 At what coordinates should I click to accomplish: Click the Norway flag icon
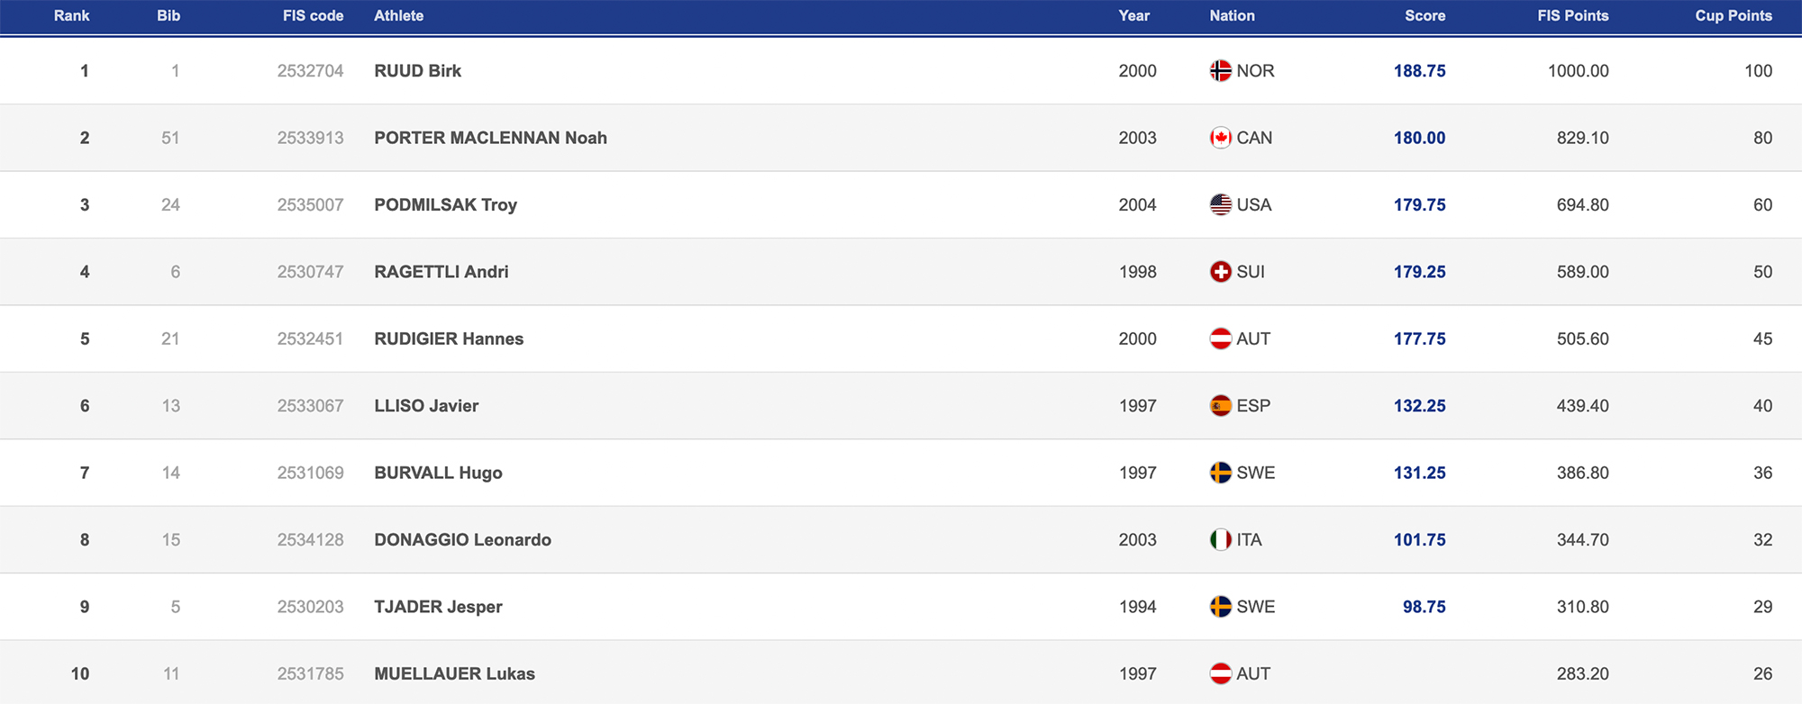point(1220,71)
